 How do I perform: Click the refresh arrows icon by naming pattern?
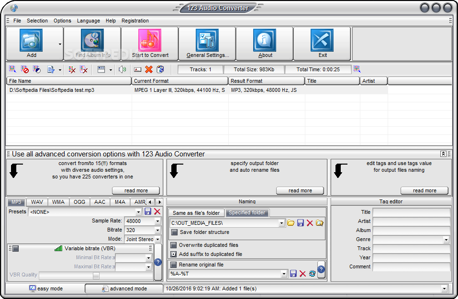pyautogui.click(x=312, y=274)
